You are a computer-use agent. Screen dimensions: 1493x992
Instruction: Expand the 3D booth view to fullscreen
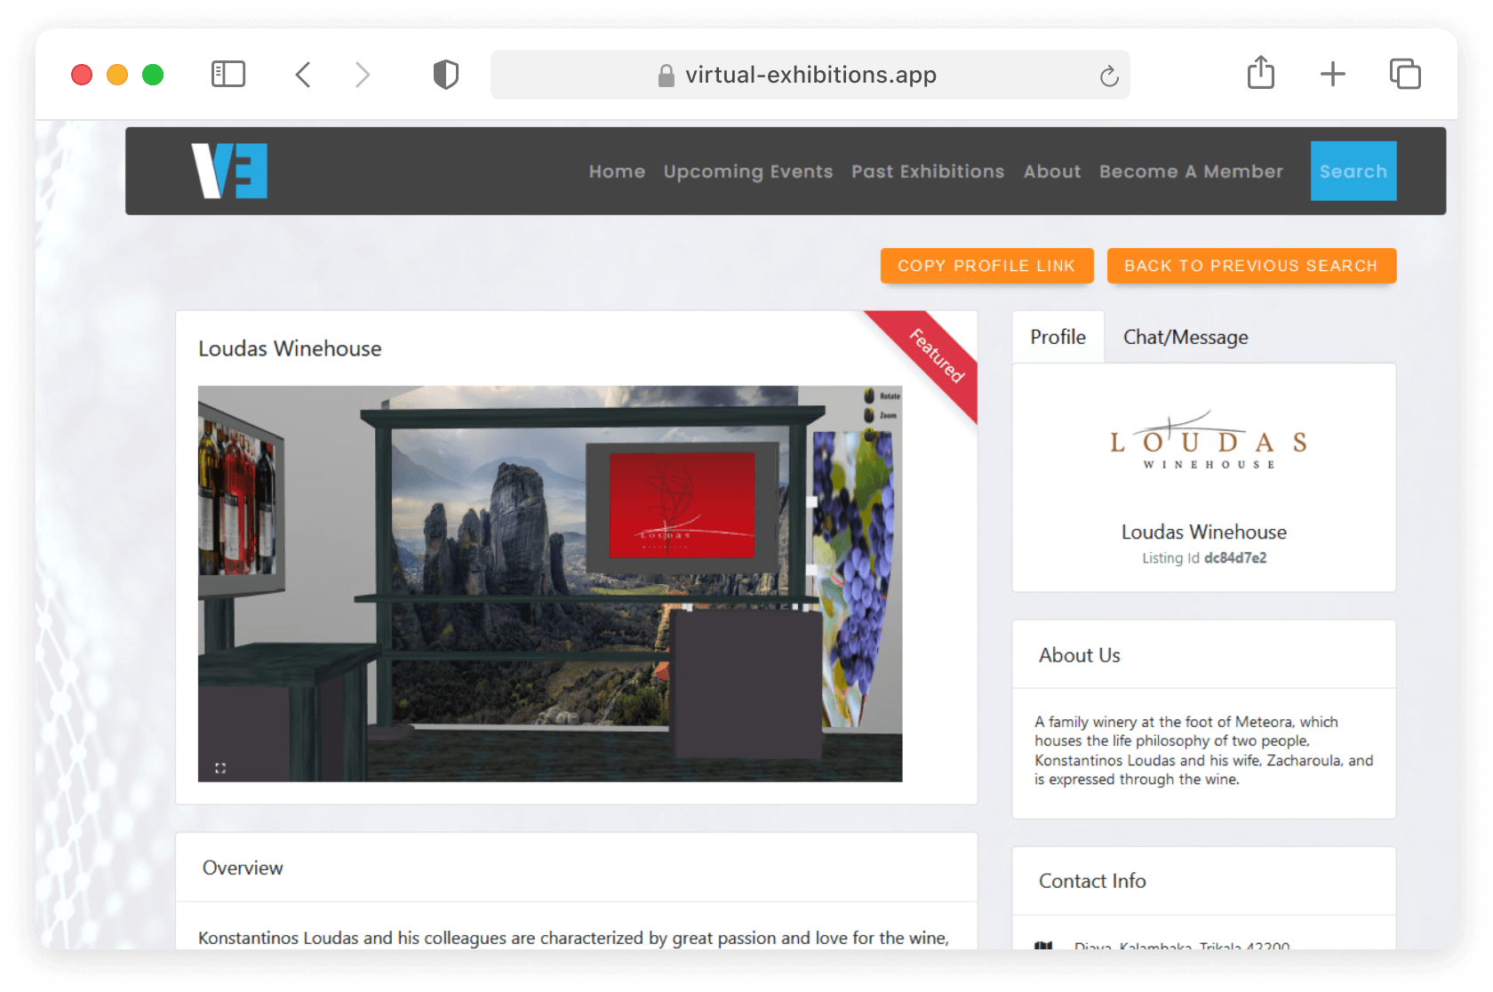(x=220, y=768)
